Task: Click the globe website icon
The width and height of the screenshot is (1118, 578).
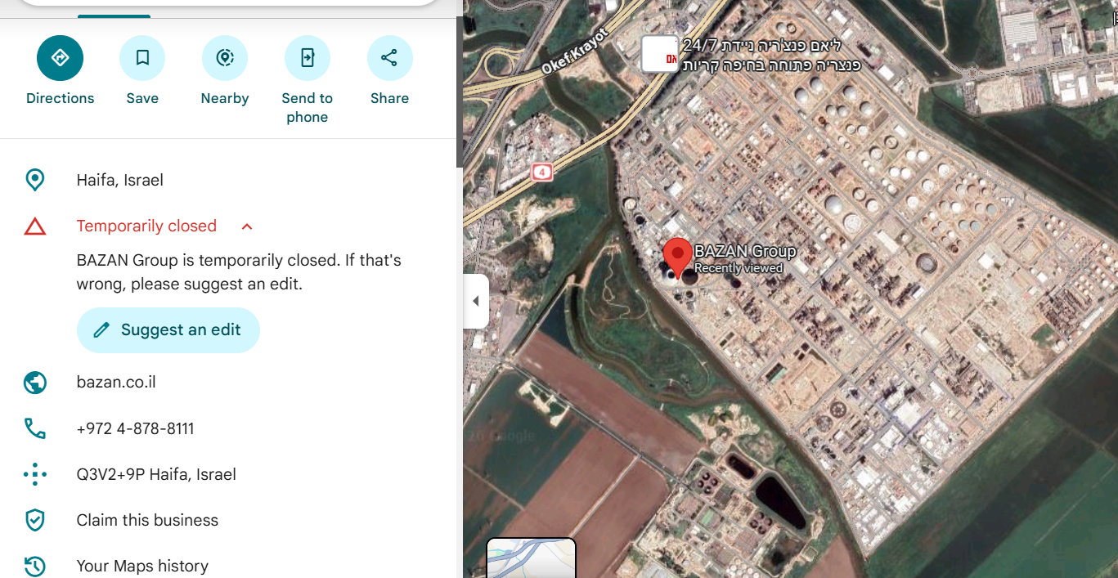Action: pos(35,383)
